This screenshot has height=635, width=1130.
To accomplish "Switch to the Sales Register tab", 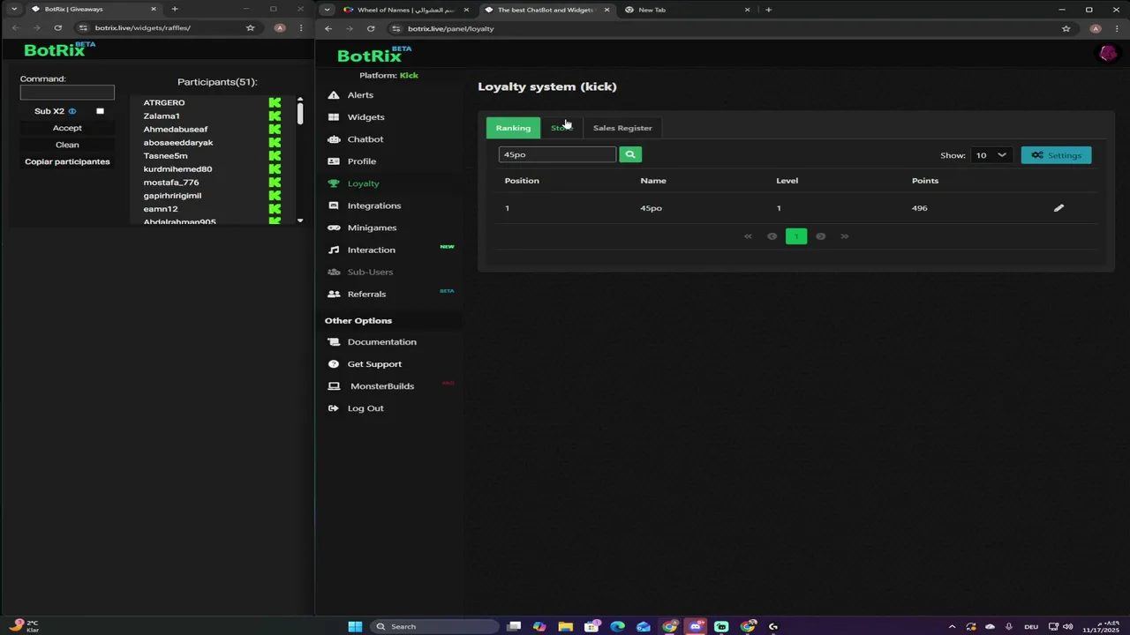I will [622, 128].
